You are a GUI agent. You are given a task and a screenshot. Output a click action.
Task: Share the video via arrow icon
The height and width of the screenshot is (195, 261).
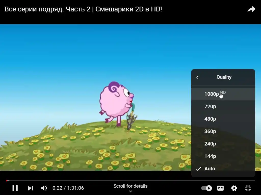(x=251, y=9)
